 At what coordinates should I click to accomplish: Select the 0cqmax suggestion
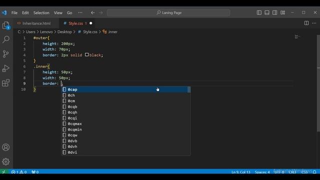pos(126,123)
